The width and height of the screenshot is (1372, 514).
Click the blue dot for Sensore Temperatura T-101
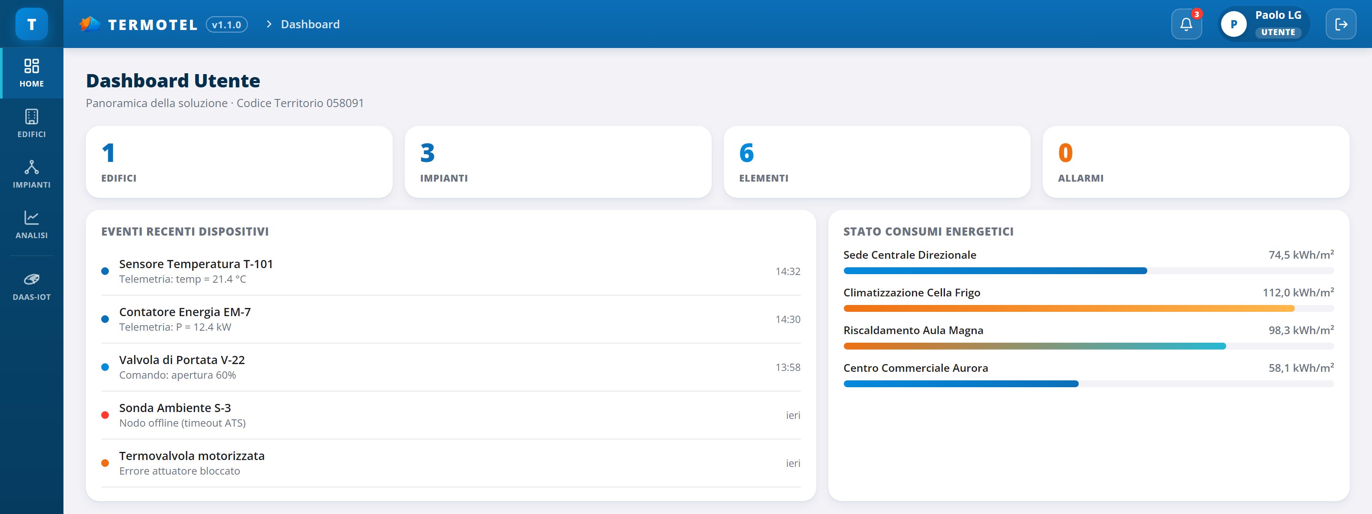pos(105,272)
